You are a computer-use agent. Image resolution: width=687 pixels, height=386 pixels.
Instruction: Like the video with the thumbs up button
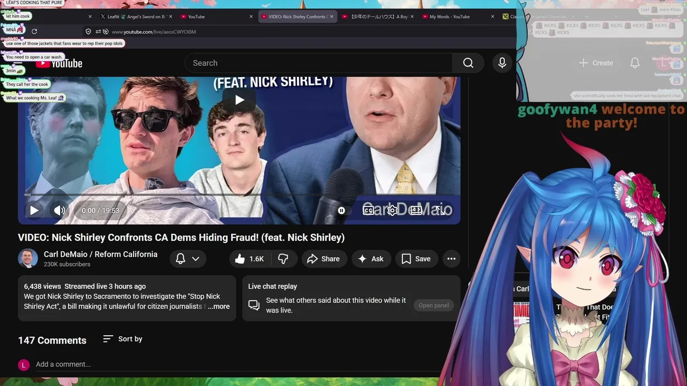tap(250, 259)
